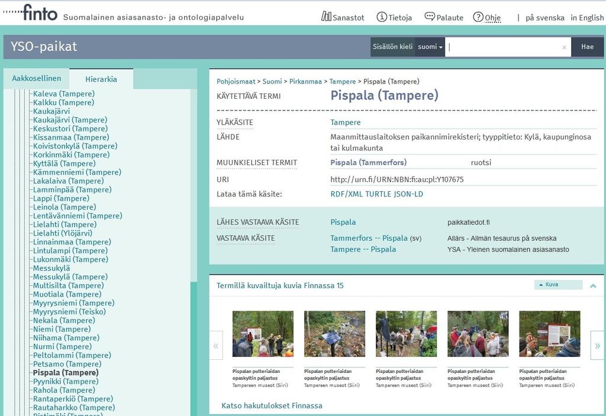This screenshot has height=416, width=606.
Task: Open Tampere broader concept link
Action: pos(345,122)
